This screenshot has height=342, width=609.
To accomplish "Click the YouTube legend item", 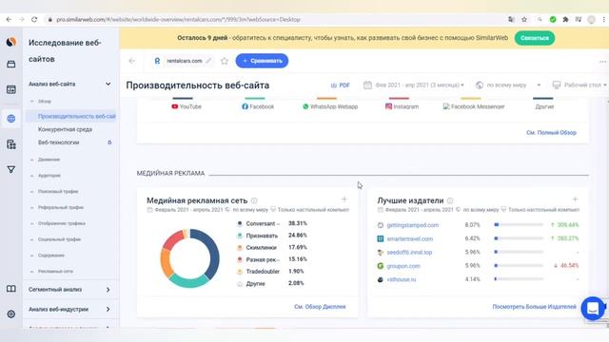I will click(187, 106).
